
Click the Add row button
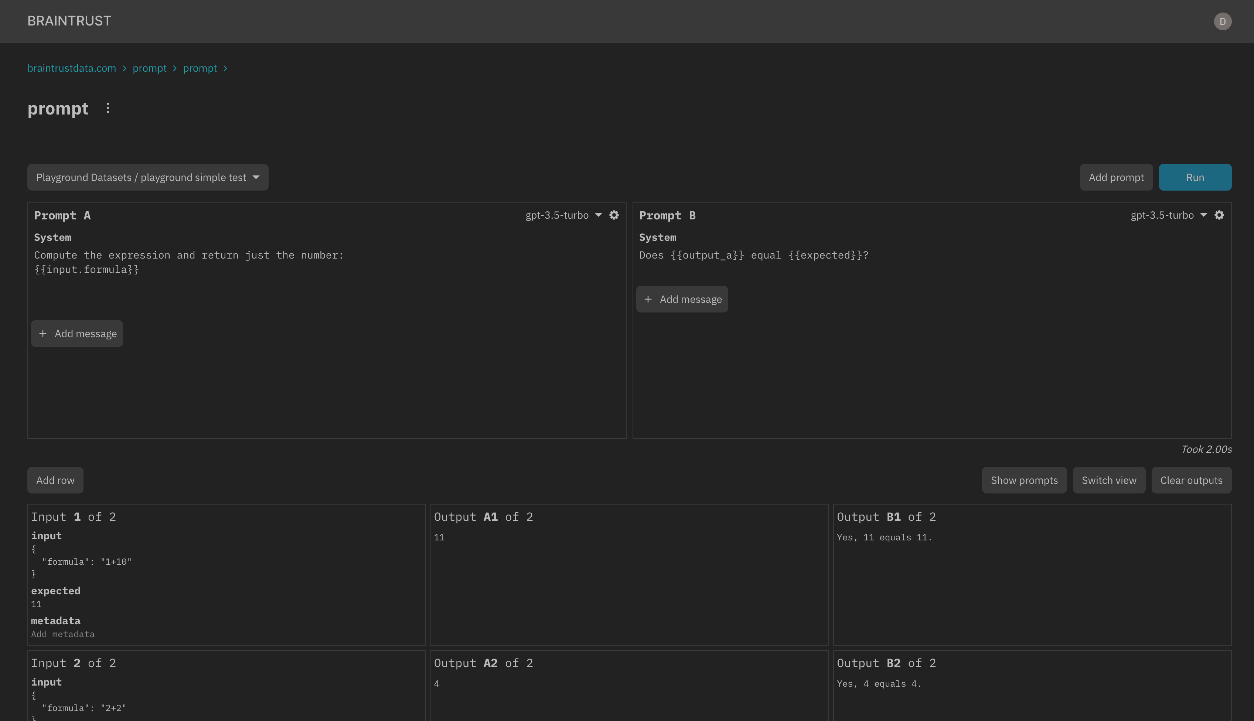click(x=55, y=480)
